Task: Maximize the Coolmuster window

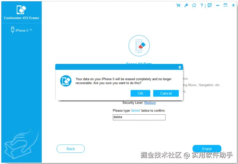Action: [225, 5]
